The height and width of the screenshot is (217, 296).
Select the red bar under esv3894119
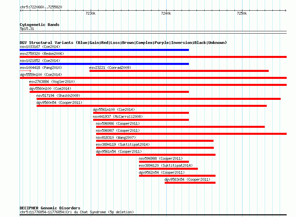(x=155, y=148)
